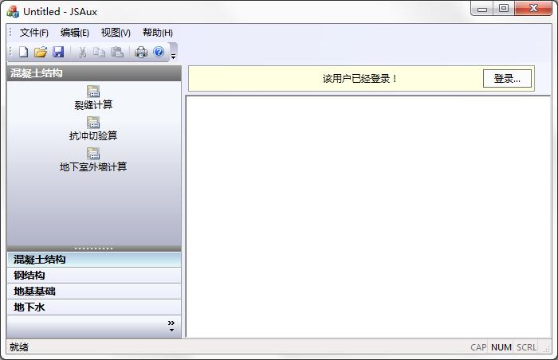Maximize the JSAux window
Image resolution: width=558 pixels, height=360 pixels.
504,8
